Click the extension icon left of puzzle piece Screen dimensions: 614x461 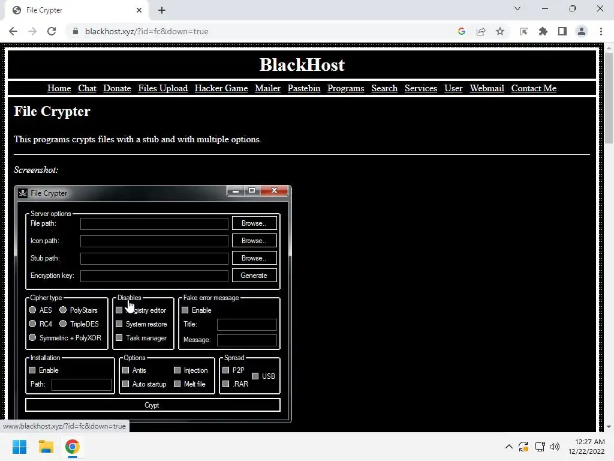coord(524,31)
